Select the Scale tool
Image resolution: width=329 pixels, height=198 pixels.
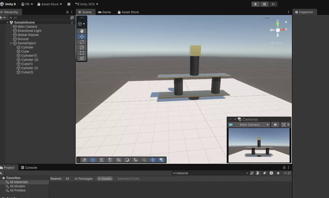click(x=82, y=47)
